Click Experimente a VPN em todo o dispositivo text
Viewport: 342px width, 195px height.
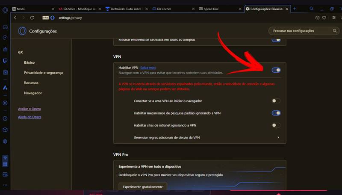150,166
